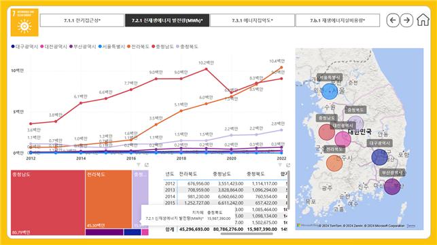
Task: Select 충청남도 in the chart legend
Action: click(x=162, y=47)
